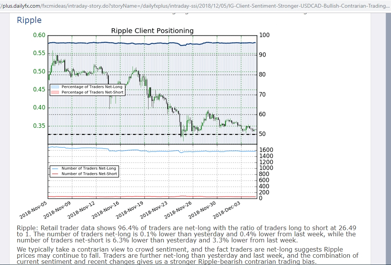This screenshot has width=391, height=265.
Task: Click the 50 percentage axis value
Action: point(262,134)
